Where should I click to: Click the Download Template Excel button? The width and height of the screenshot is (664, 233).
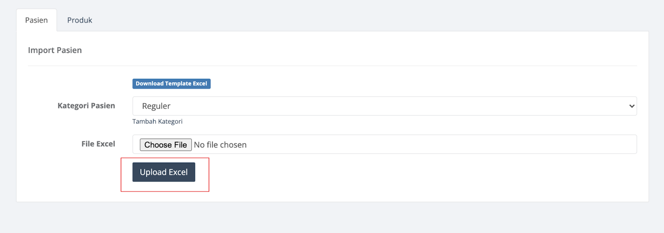(171, 84)
